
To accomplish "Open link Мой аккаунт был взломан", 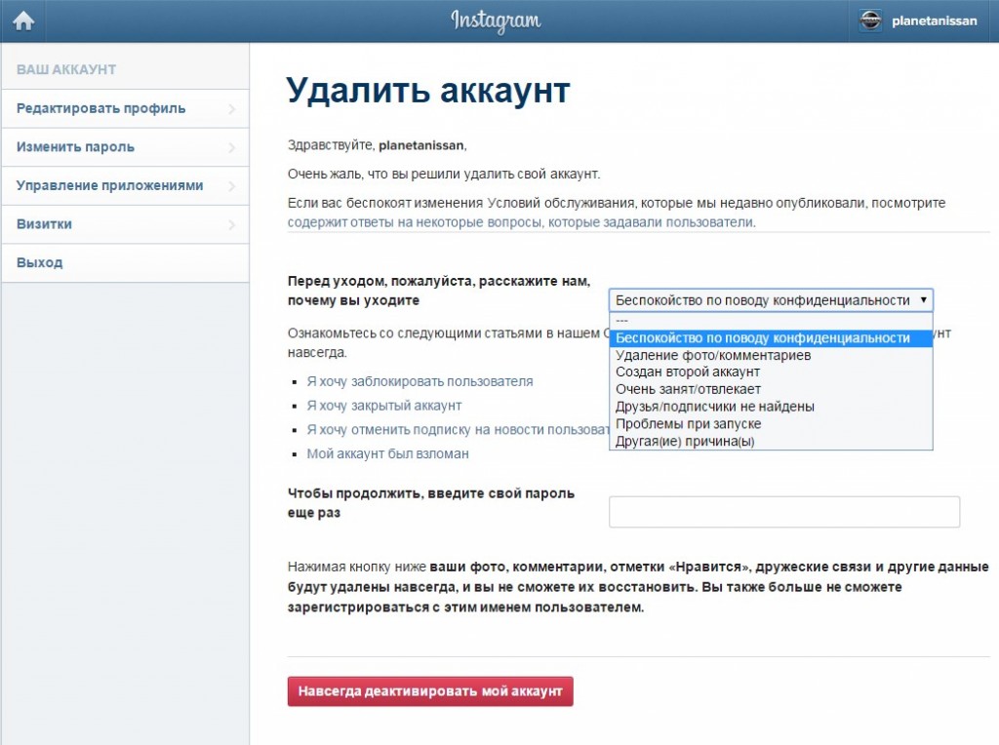I will point(387,454).
